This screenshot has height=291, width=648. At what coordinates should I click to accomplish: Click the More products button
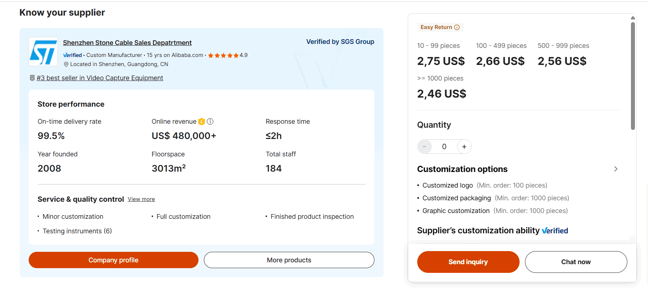(x=289, y=260)
